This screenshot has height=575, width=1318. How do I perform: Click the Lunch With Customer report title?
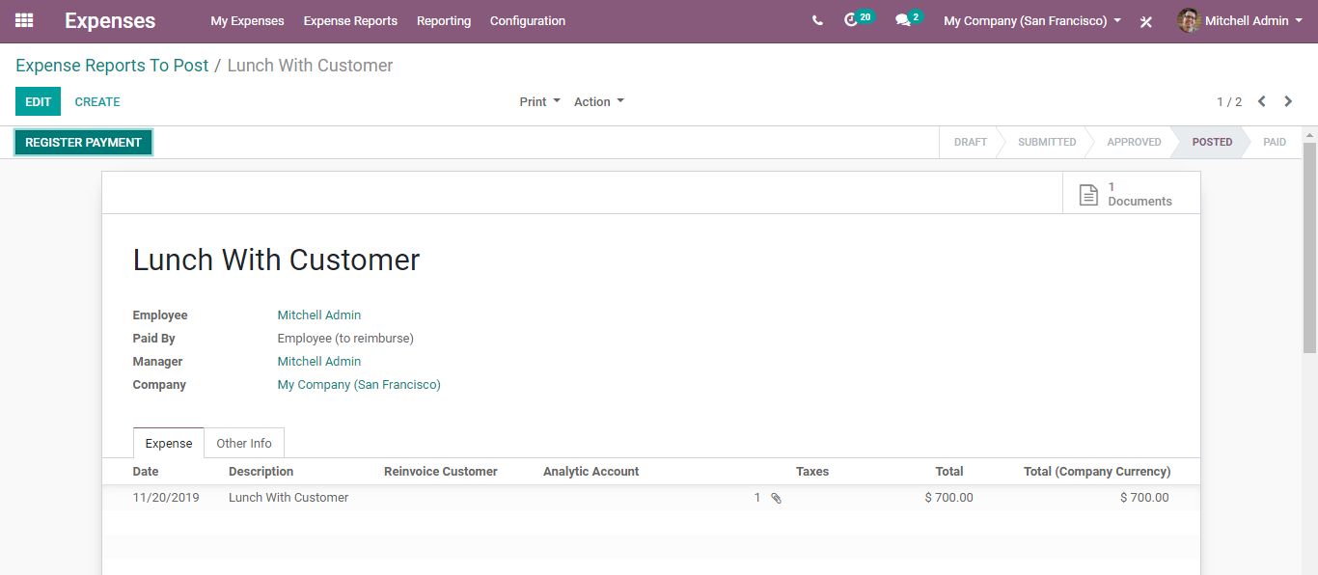click(277, 260)
